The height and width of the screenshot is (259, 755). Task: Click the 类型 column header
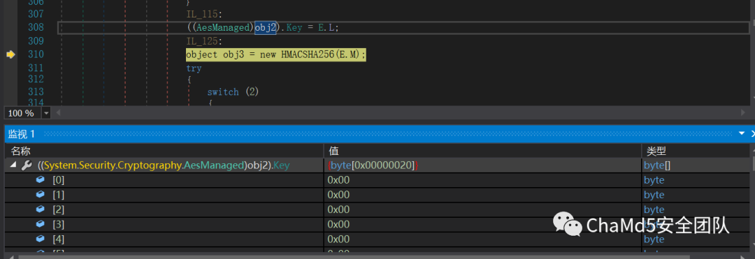(655, 151)
